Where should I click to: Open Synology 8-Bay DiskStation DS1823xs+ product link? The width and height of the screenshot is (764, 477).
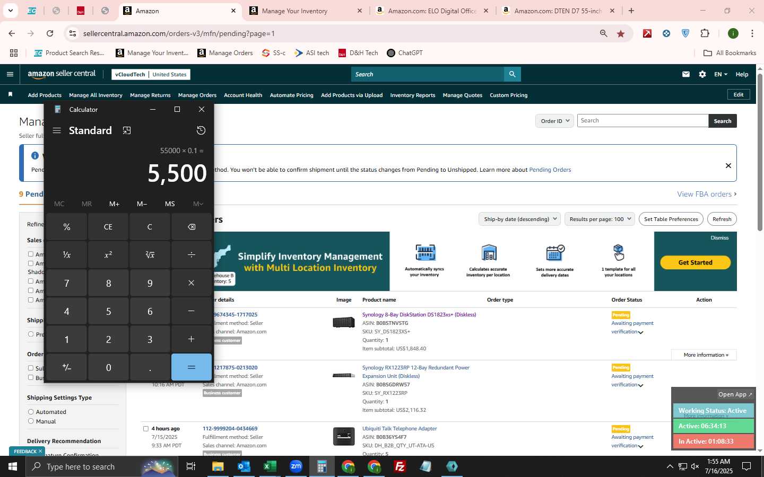click(419, 315)
